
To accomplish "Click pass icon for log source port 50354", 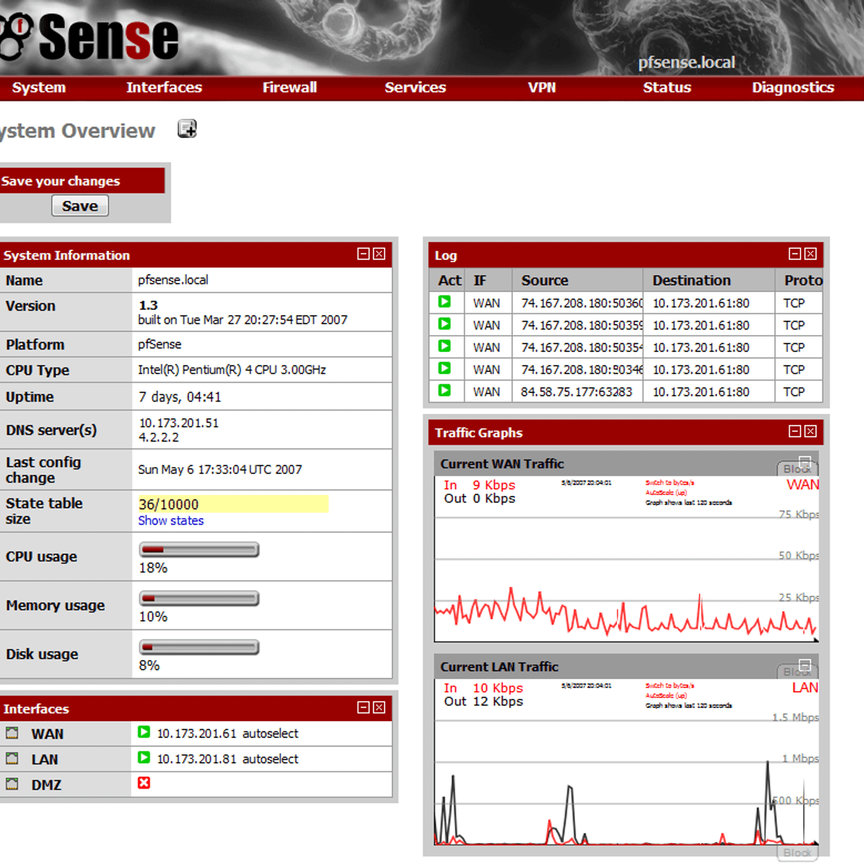I will (444, 346).
